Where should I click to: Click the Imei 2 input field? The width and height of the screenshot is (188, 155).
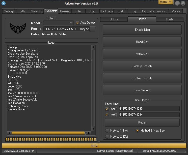149,115
